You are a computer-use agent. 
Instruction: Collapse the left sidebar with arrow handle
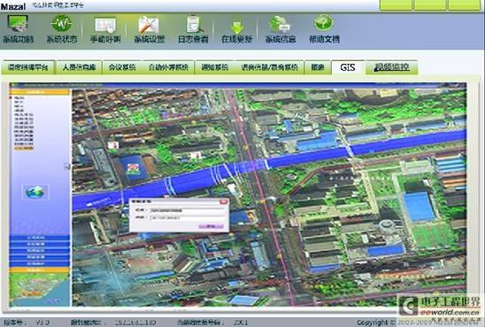coord(68,167)
